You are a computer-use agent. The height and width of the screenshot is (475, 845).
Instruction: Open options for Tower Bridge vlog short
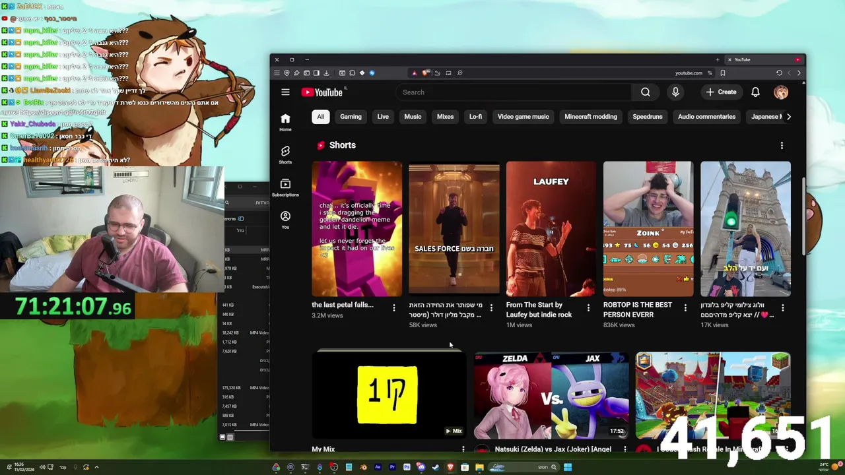click(x=783, y=307)
